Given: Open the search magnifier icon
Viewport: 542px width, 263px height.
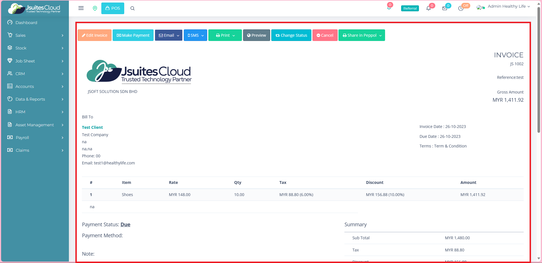Looking at the screenshot, I should (x=132, y=8).
